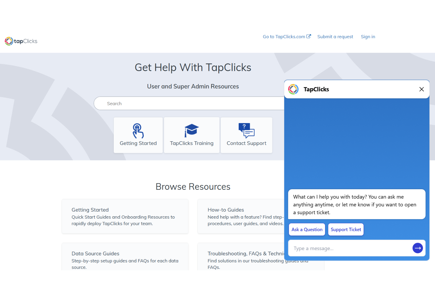Click the Step-by-step setup guides description text
This screenshot has width=435, height=290.
(x=125, y=264)
